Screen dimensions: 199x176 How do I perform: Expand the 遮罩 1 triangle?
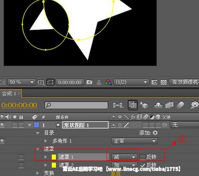point(46,157)
